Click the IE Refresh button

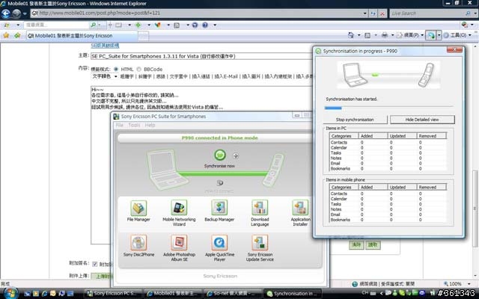coord(373,13)
